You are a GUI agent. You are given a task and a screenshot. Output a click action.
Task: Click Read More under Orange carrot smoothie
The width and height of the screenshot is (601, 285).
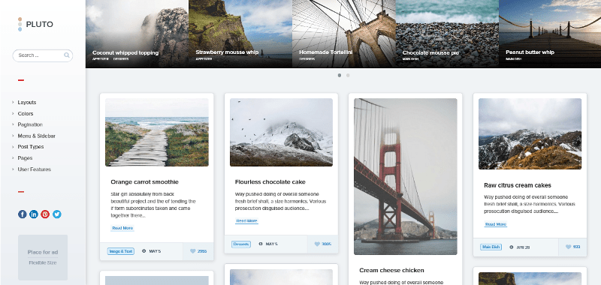click(122, 229)
